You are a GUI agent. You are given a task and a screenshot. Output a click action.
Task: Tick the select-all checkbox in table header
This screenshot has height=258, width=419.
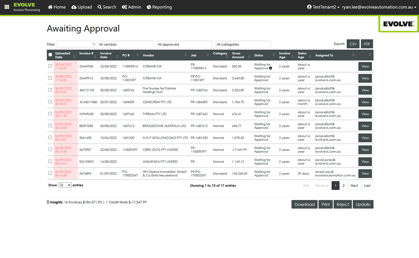pyautogui.click(x=50, y=55)
